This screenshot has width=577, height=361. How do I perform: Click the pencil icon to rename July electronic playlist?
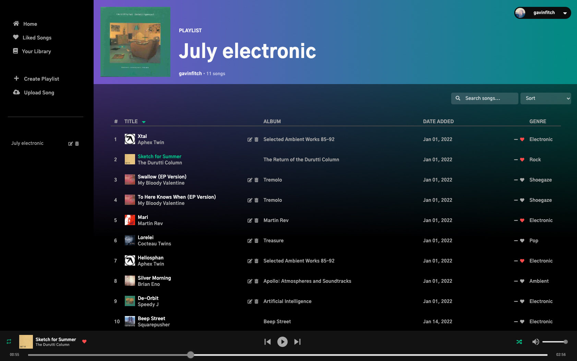pyautogui.click(x=70, y=143)
